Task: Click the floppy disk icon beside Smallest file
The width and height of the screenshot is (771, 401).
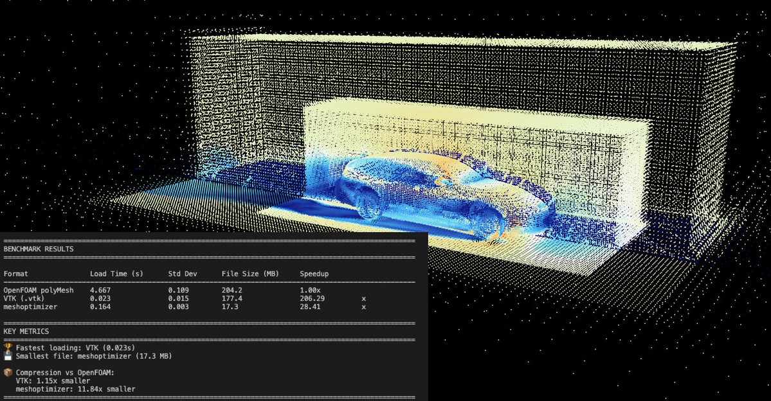Action: 8,356
